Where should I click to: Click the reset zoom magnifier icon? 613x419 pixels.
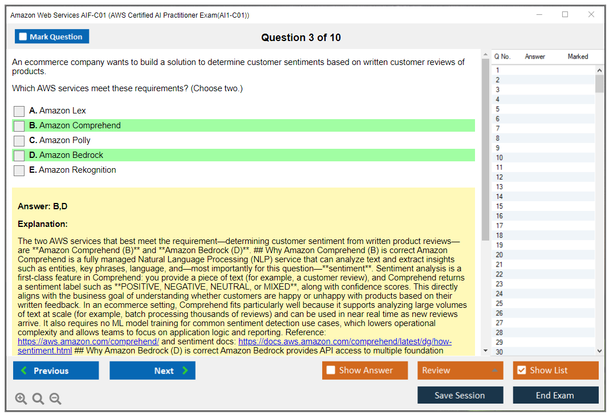[38, 398]
